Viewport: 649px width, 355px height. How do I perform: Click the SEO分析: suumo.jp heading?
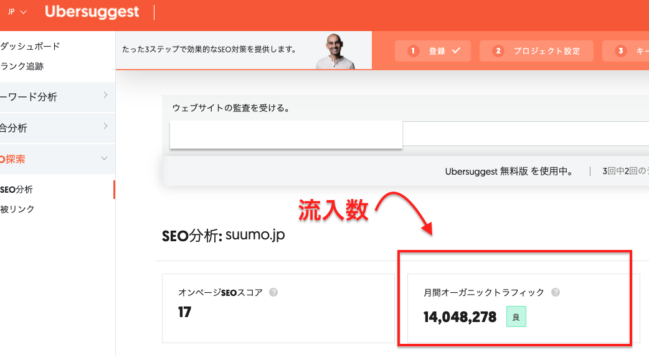click(x=223, y=236)
